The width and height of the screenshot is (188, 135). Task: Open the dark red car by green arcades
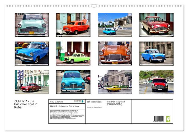tap(32, 82)
